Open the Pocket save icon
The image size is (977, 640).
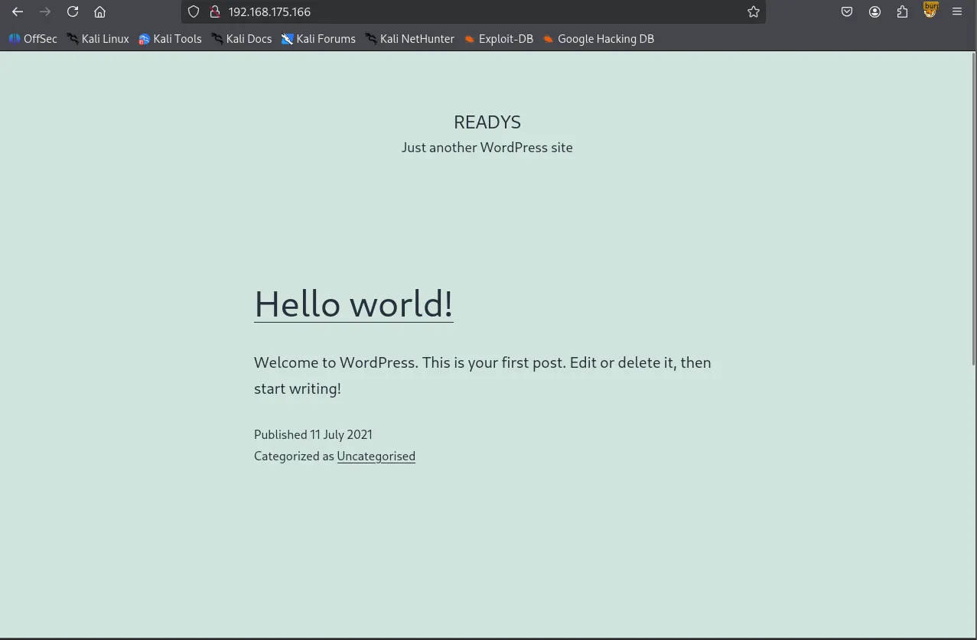pyautogui.click(x=847, y=12)
